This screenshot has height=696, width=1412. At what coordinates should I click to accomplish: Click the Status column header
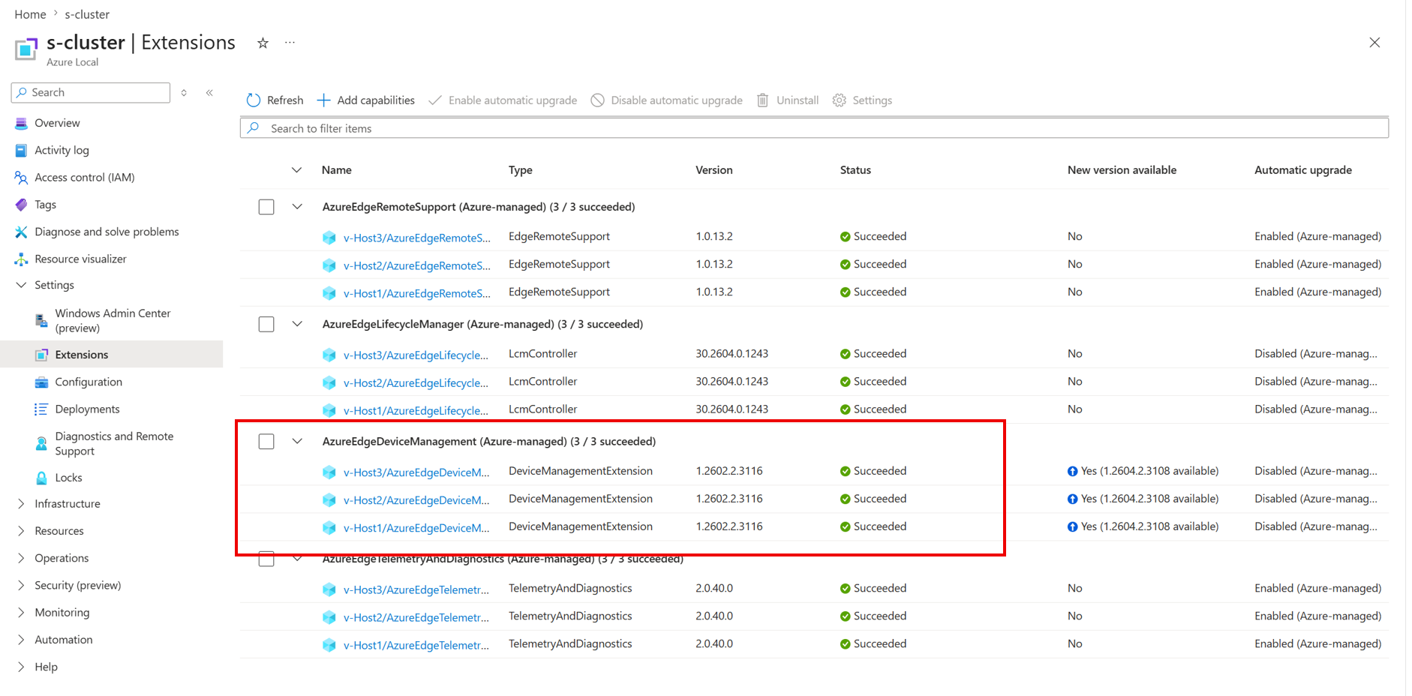pos(855,170)
